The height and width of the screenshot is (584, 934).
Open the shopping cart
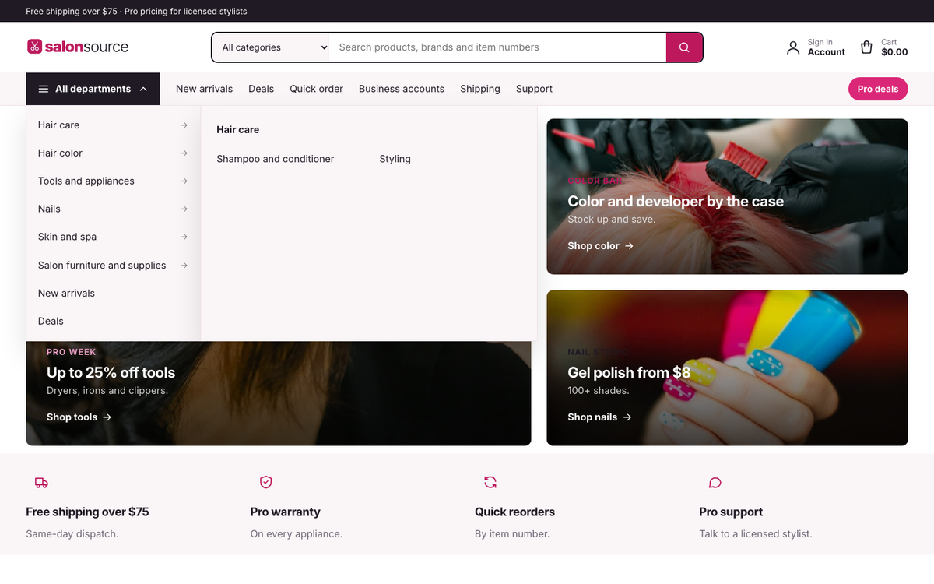coord(883,47)
